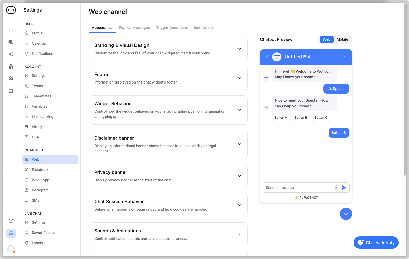Open the WhatsApp channel settings

40,180
